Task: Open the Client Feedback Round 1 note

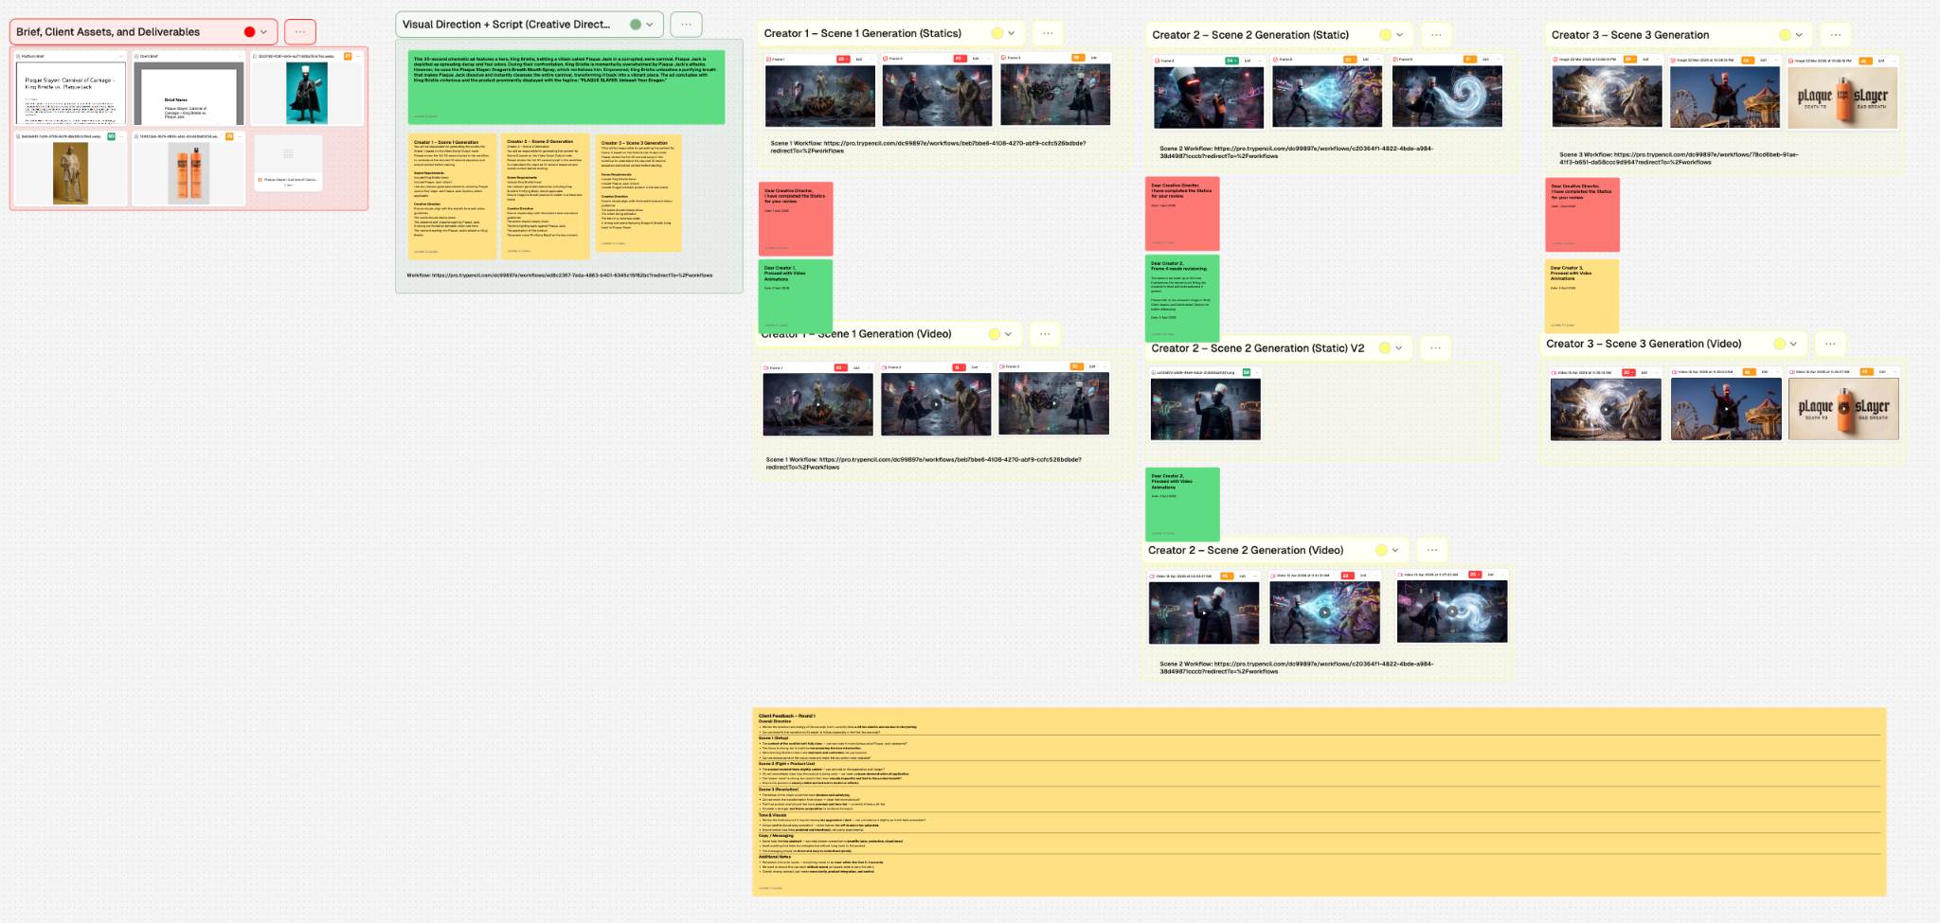Action: tap(1319, 801)
